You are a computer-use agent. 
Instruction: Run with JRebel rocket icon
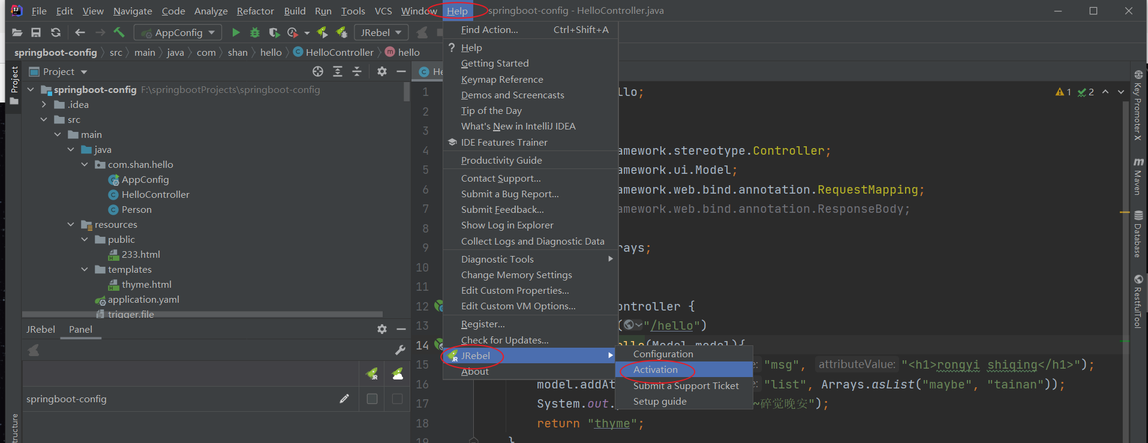pos(323,32)
